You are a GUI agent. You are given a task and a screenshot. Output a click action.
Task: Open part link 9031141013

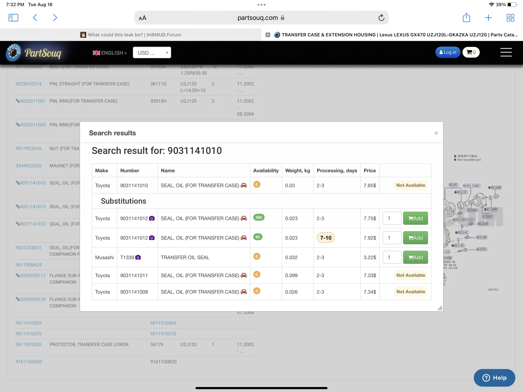tap(32, 207)
